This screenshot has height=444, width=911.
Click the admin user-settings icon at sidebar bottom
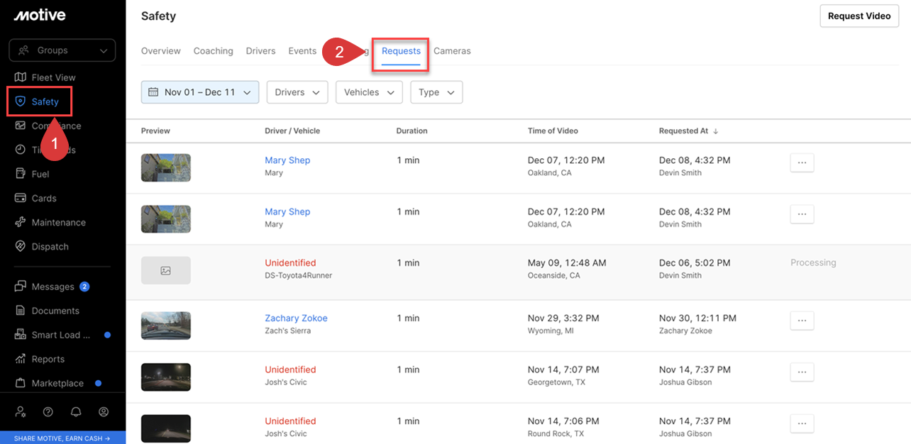click(21, 411)
